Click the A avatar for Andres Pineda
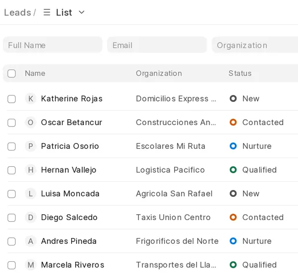This screenshot has width=298, height=278. coord(31,241)
